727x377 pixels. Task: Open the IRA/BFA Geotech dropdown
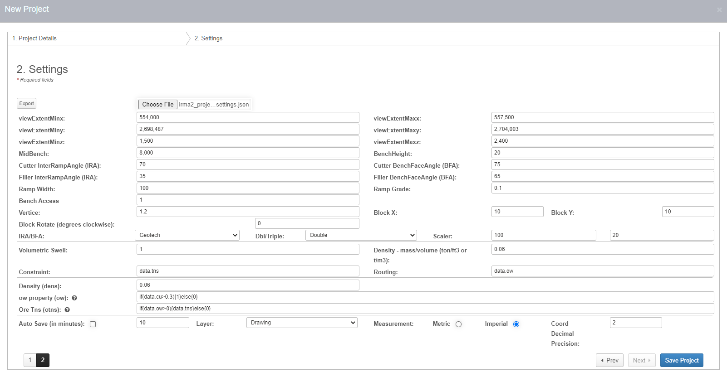pyautogui.click(x=187, y=235)
